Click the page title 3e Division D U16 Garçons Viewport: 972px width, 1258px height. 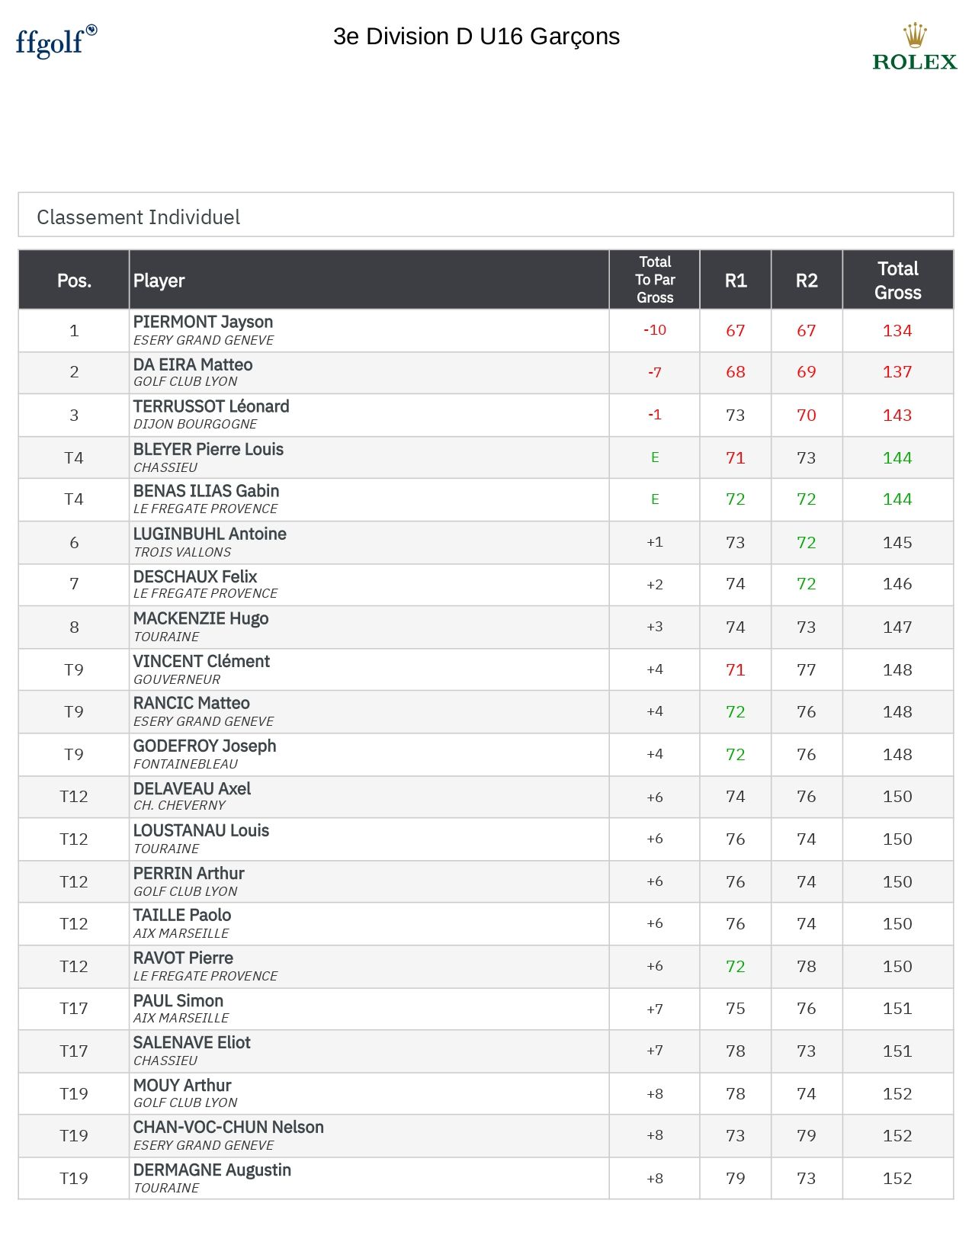point(476,37)
